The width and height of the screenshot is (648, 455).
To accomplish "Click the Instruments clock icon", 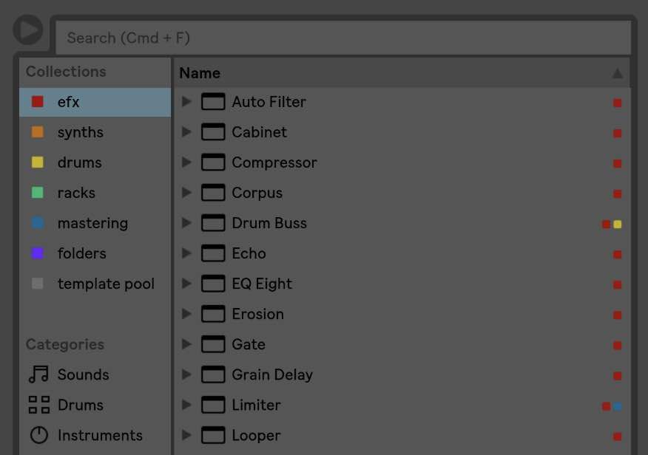I will coord(39,435).
